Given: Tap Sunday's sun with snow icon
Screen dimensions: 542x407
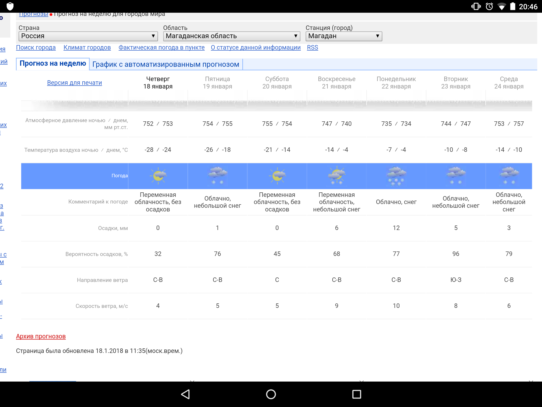Looking at the screenshot, I should click(337, 176).
